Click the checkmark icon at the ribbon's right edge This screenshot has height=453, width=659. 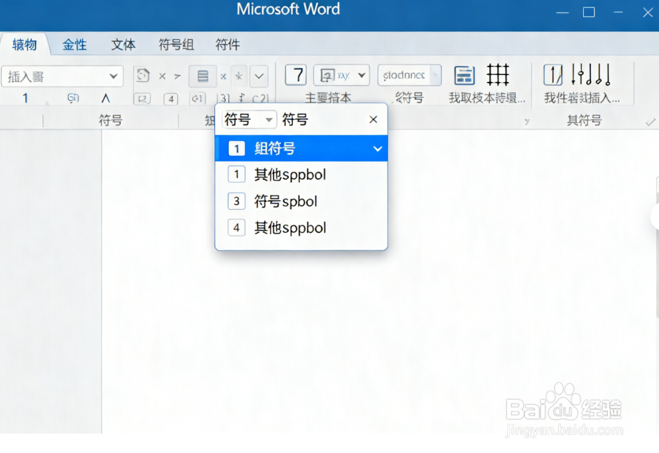pyautogui.click(x=650, y=121)
